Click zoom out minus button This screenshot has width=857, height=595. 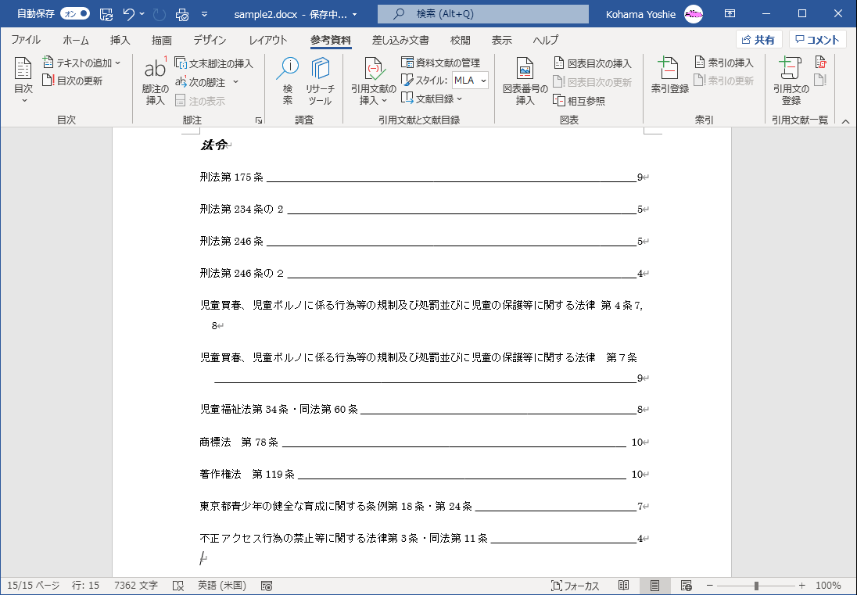coord(709,586)
